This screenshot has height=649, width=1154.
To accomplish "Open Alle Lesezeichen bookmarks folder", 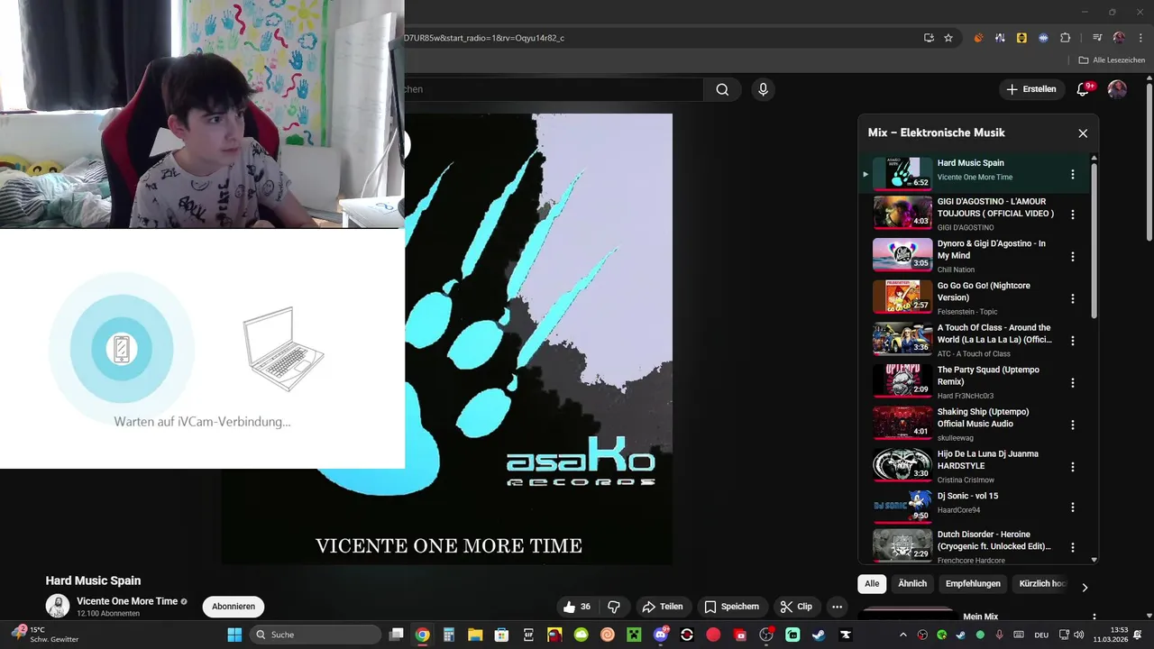I will (1112, 60).
